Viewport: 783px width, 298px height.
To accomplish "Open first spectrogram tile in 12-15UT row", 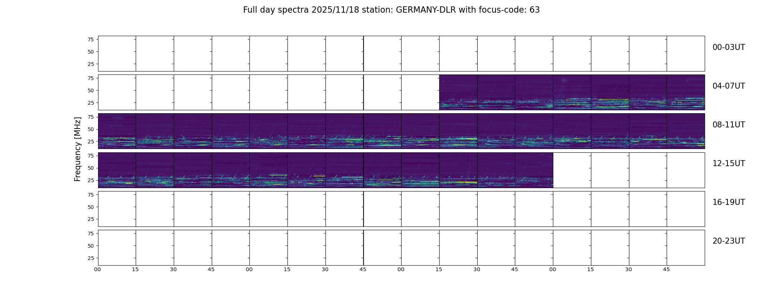I will point(117,170).
